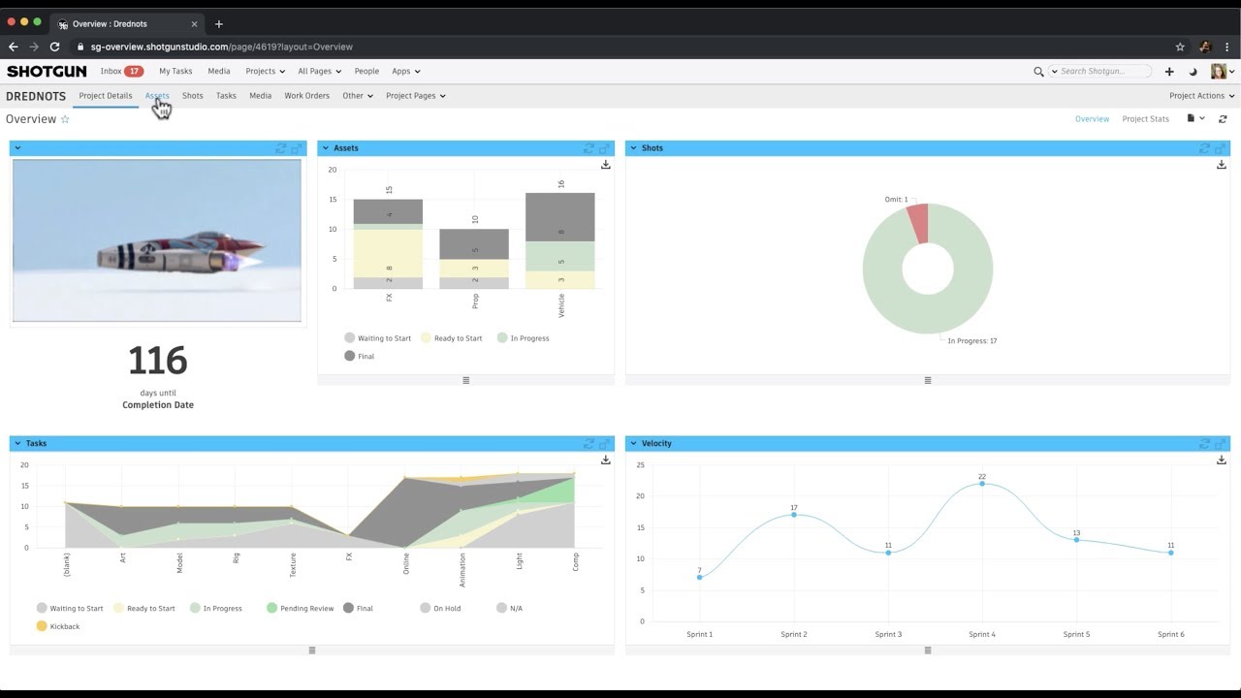Collapse the Shots widget chevron
1241x698 pixels.
pos(634,148)
